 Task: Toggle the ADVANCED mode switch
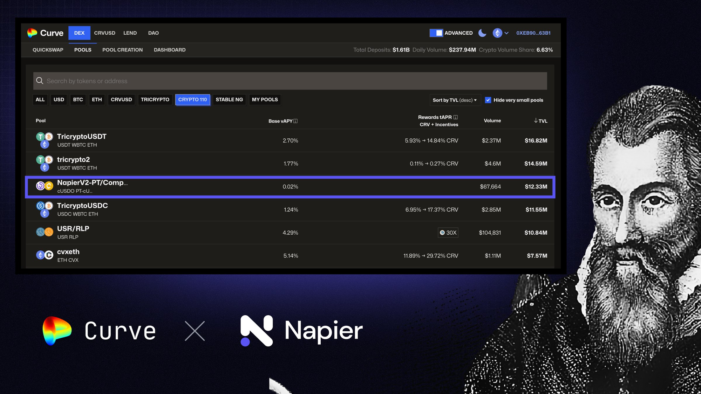click(x=436, y=33)
